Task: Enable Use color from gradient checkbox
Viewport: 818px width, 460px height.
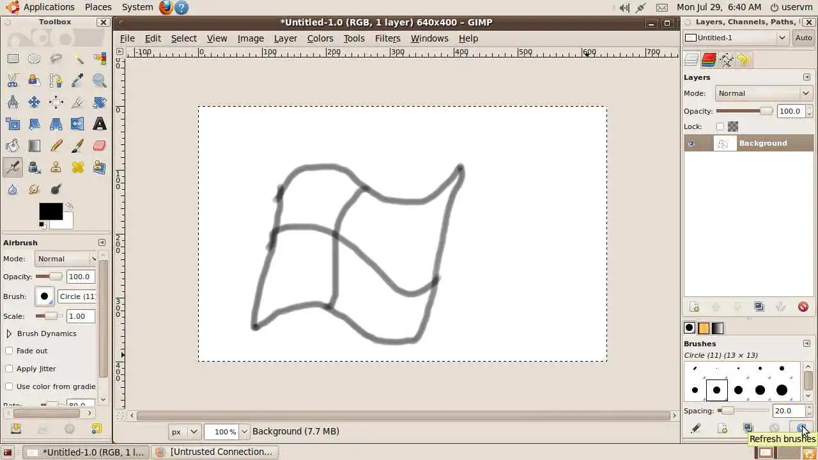Action: tap(9, 387)
